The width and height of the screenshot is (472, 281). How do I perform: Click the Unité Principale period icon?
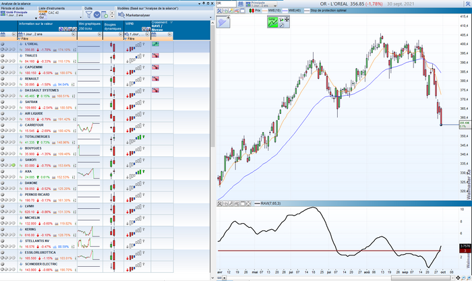(x=3, y=13)
